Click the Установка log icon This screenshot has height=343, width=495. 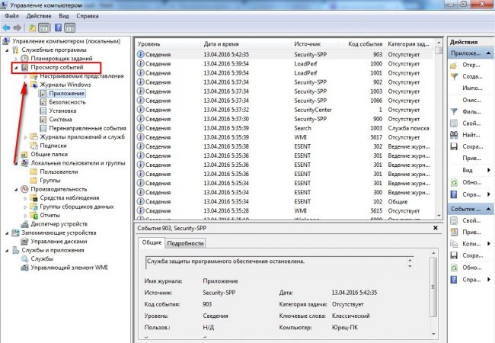[43, 111]
